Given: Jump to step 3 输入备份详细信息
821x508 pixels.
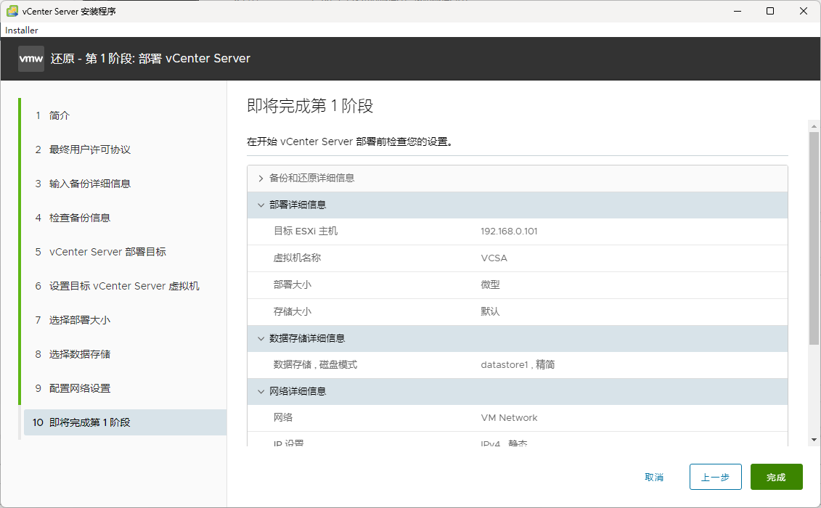Looking at the screenshot, I should [89, 184].
